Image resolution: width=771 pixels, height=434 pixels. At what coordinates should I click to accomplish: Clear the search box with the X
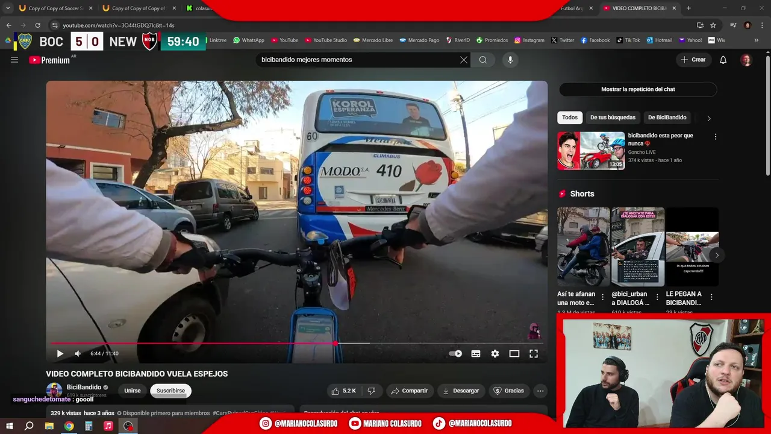point(464,60)
